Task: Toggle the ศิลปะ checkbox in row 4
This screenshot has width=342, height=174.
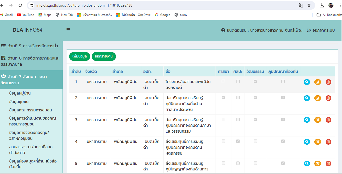Action: click(x=238, y=141)
